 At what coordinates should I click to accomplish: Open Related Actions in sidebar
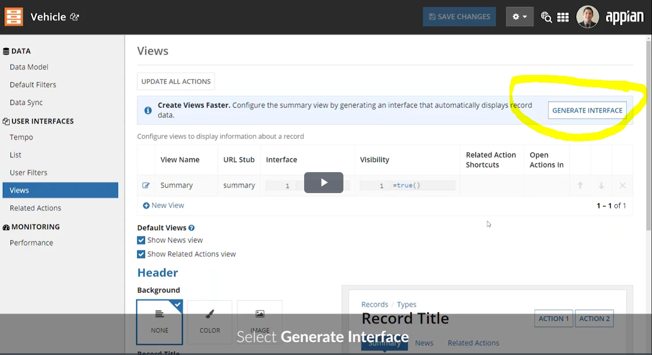(35, 208)
